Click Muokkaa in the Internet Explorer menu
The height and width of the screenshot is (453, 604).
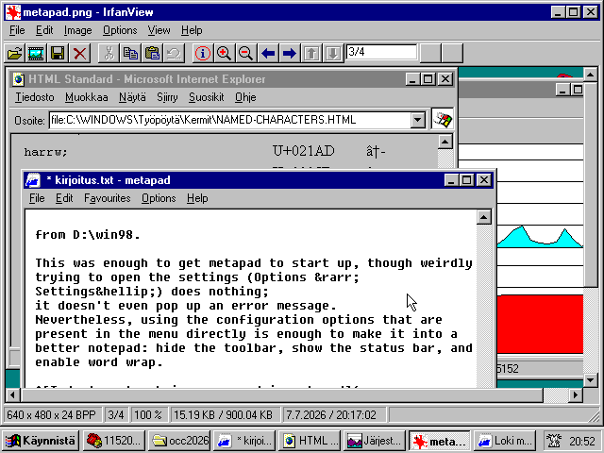pyautogui.click(x=86, y=97)
